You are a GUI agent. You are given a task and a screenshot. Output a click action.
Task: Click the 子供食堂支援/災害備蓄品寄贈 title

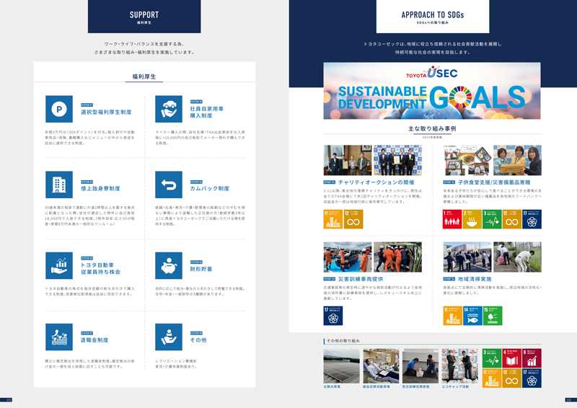pos(494,182)
